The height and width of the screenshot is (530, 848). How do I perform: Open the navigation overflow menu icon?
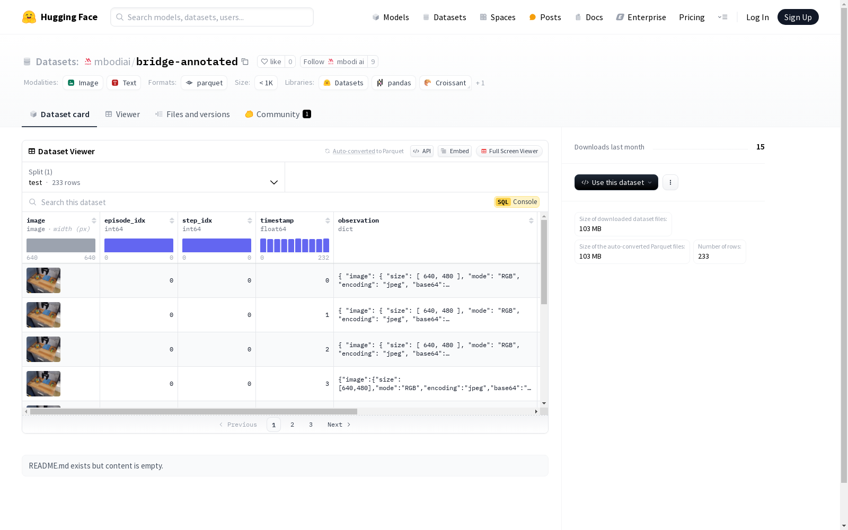(x=722, y=17)
